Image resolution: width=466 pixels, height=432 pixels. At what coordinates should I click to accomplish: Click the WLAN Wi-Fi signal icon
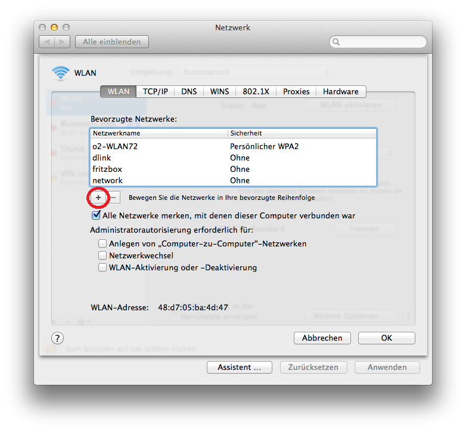tap(61, 73)
